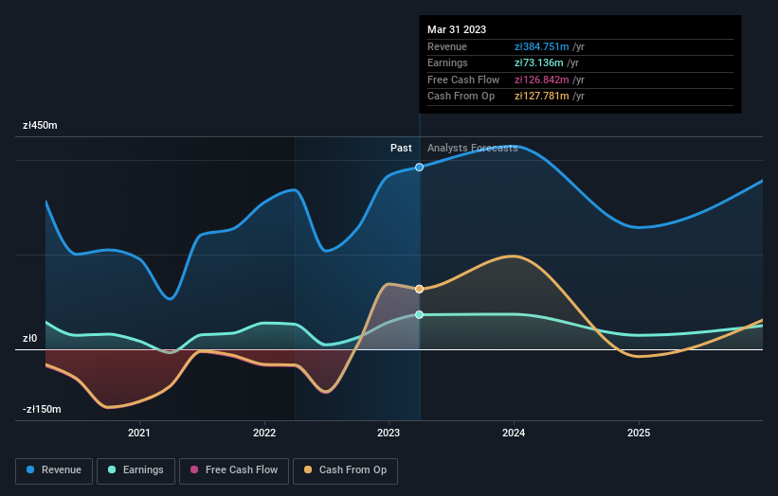This screenshot has height=496, width=778.
Task: Click the zł126.842m free cash flow value
Action: (x=542, y=80)
